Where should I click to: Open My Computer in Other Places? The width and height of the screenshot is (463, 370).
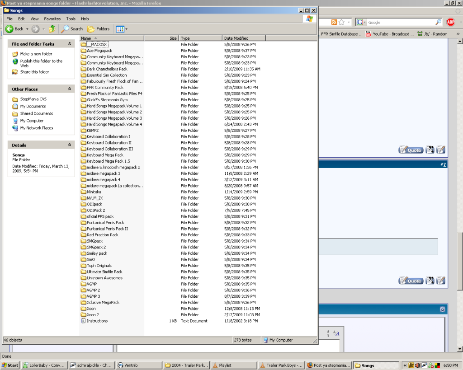32,121
